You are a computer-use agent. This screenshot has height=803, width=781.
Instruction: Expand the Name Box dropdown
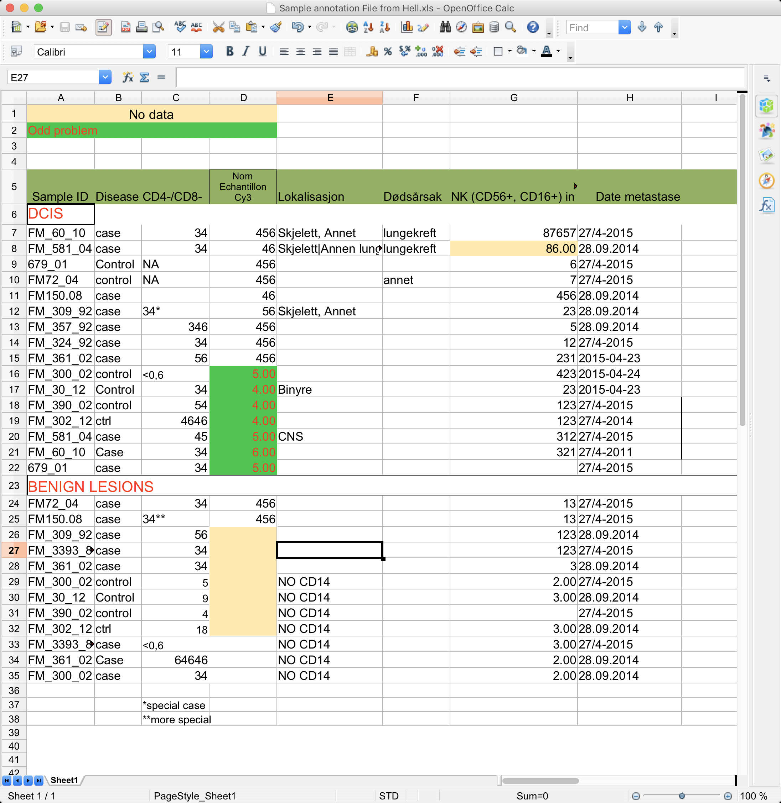pyautogui.click(x=105, y=77)
